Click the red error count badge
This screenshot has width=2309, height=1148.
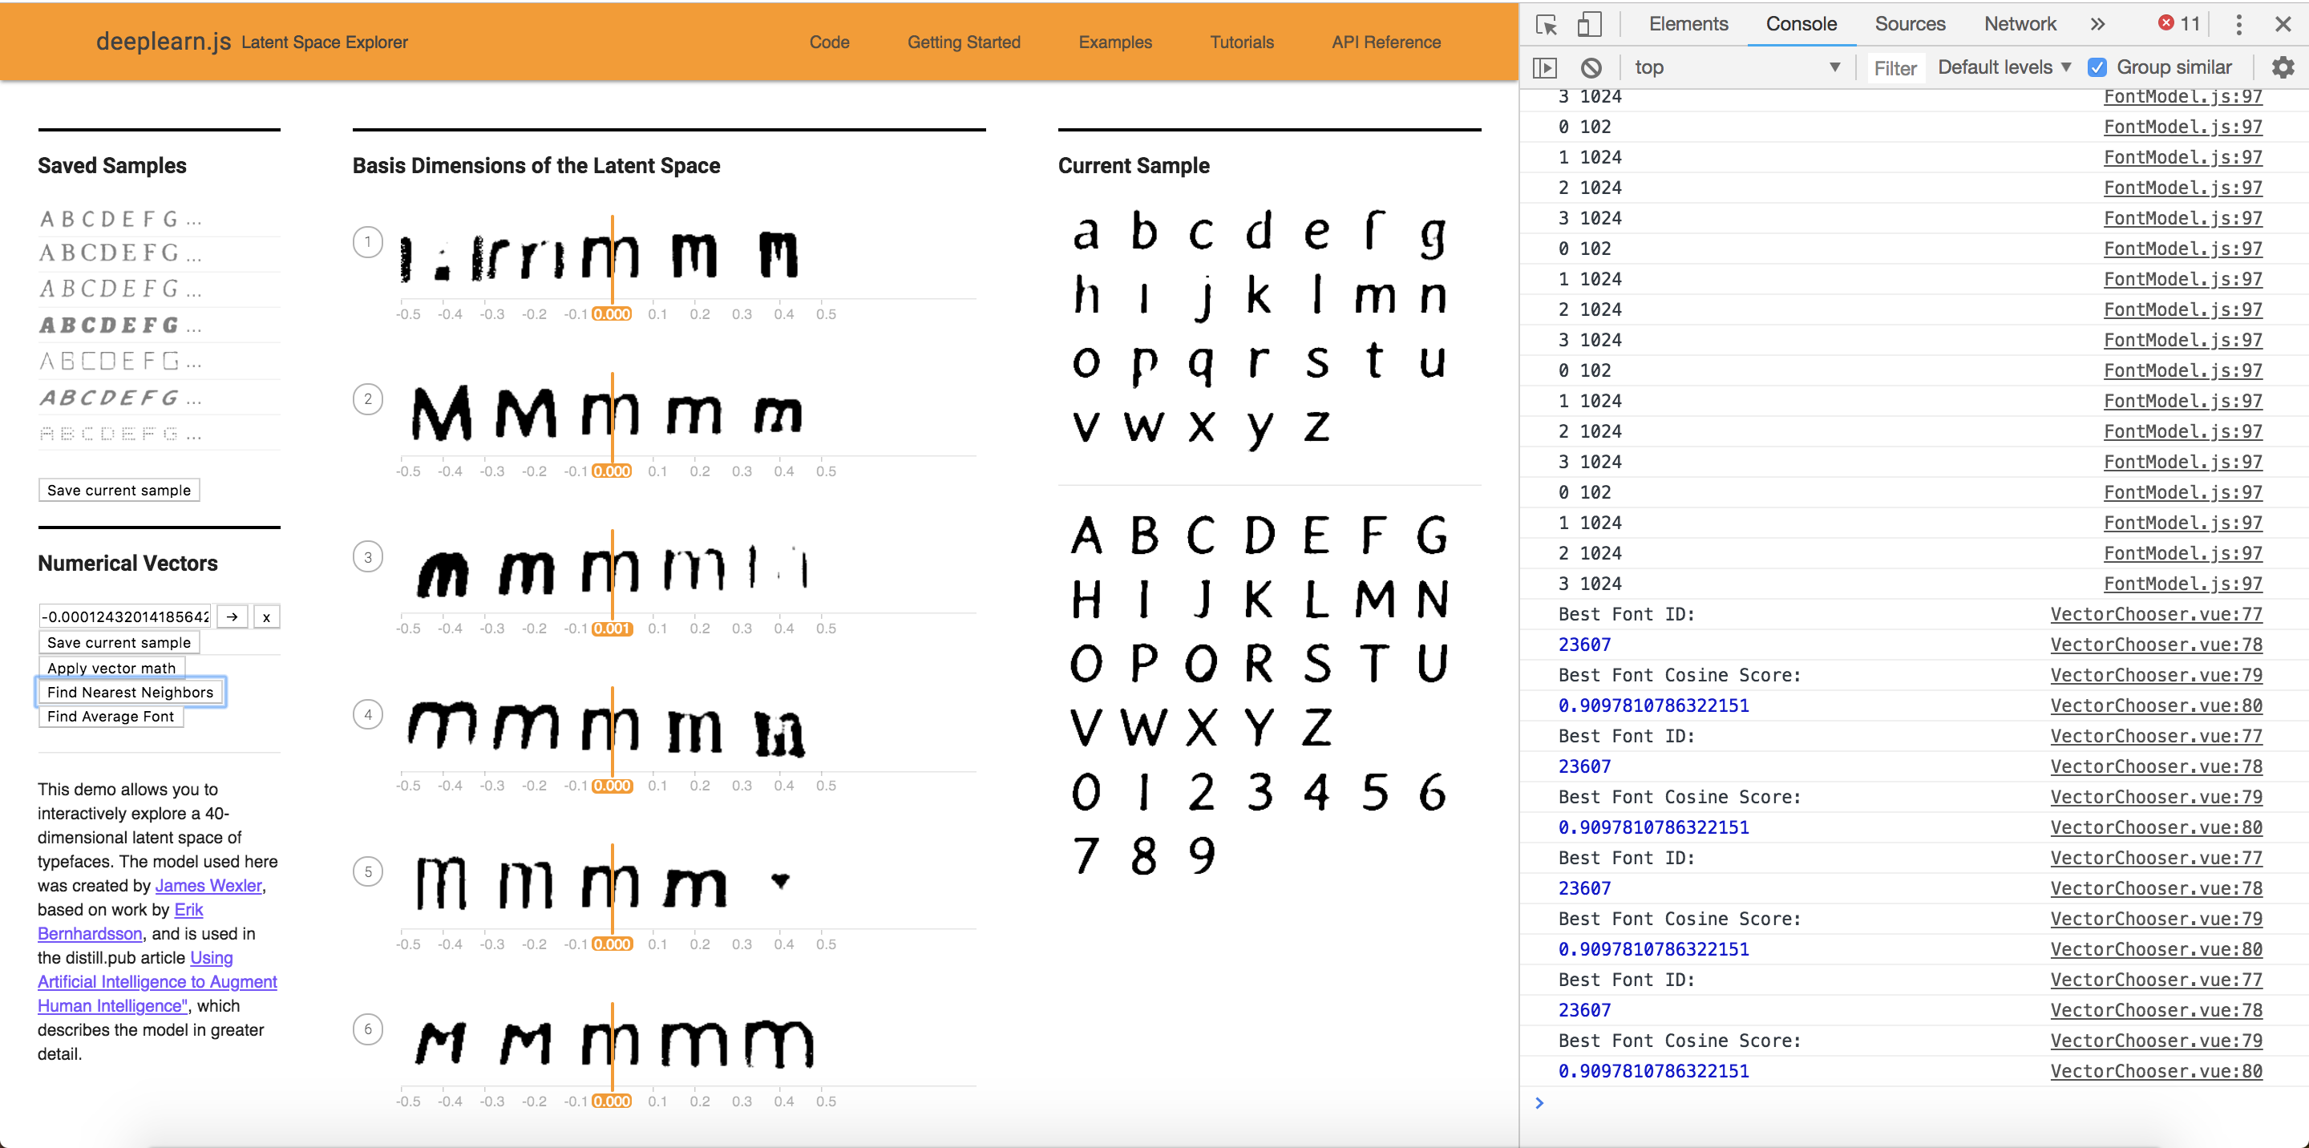(2178, 23)
